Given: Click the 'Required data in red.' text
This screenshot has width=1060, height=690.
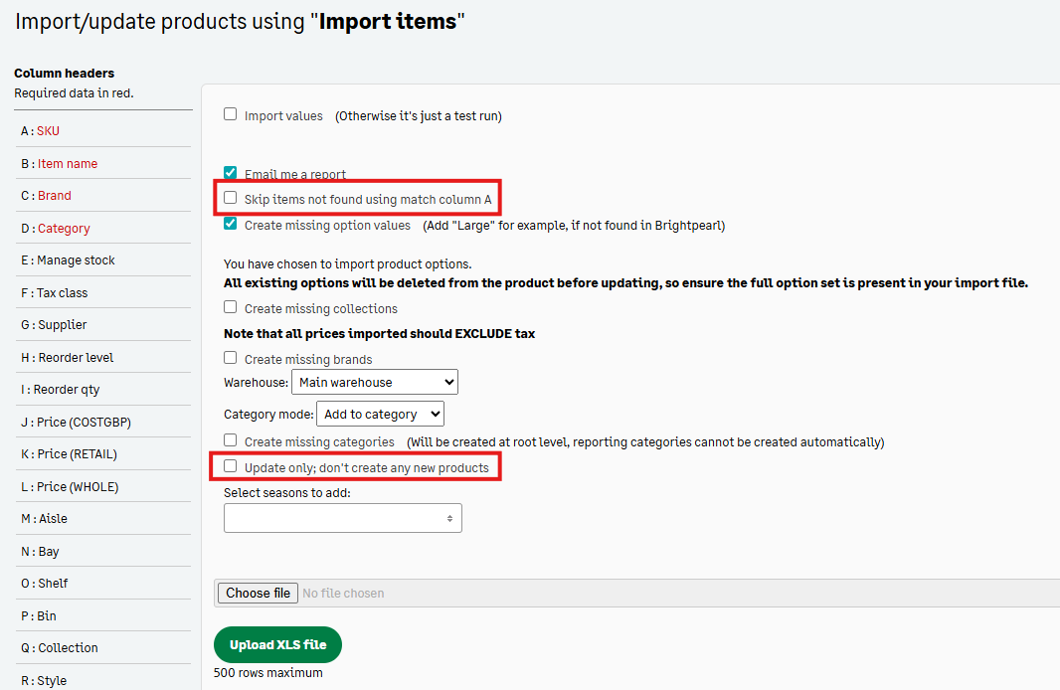Looking at the screenshot, I should 74,93.
